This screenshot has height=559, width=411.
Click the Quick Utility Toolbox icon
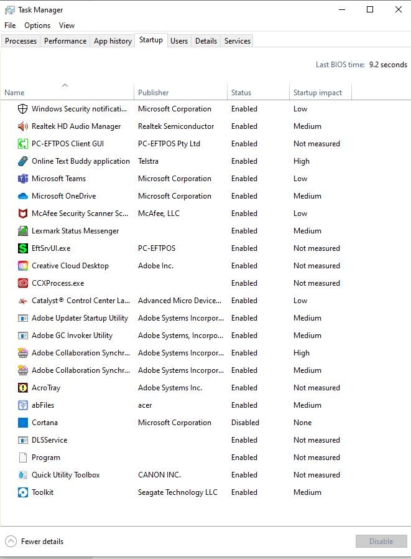pyautogui.click(x=23, y=475)
